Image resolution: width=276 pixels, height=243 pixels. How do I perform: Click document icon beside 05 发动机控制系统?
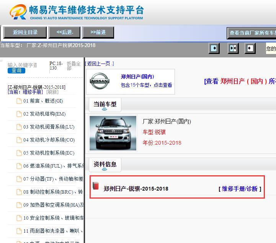click(19, 153)
